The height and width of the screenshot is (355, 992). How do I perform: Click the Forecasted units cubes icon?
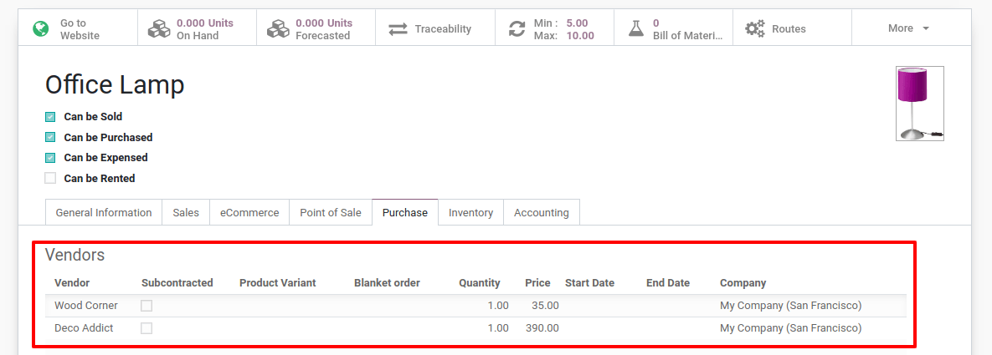[278, 29]
